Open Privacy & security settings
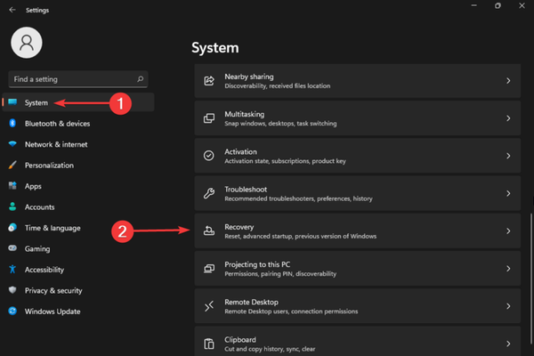Viewport: 534px width, 356px height. [x=53, y=290]
